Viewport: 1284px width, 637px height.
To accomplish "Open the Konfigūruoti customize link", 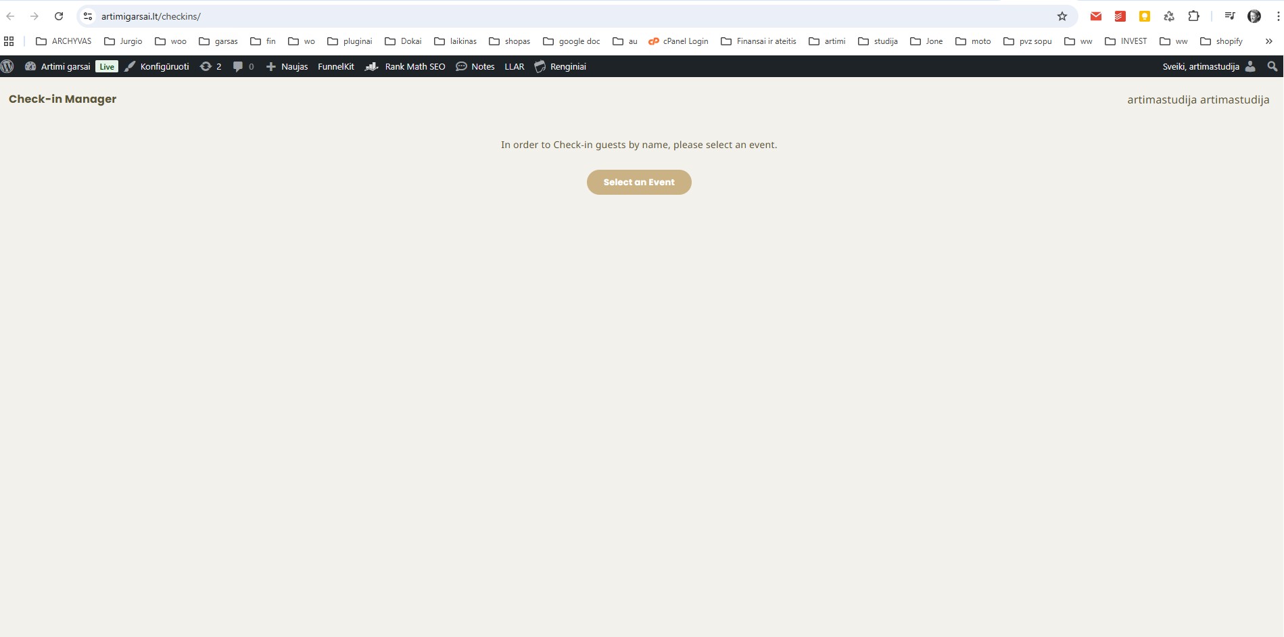I will tap(157, 66).
